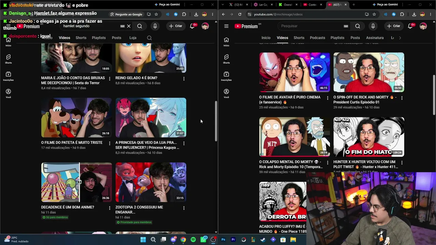Open YouTube Premium home logo in right window
The width and height of the screenshot is (436, 245).
click(x=246, y=26)
